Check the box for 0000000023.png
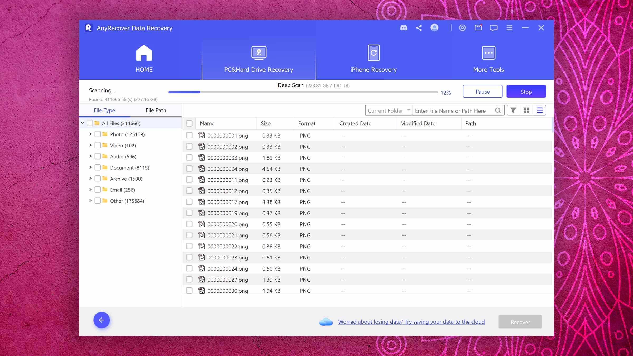The image size is (633, 356). tap(189, 257)
